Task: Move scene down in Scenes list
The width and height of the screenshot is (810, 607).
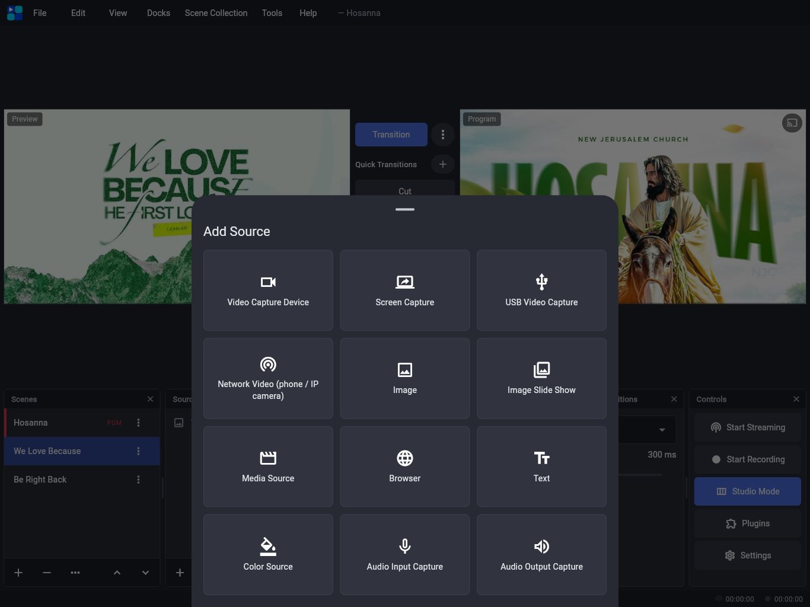Action: coord(145,573)
